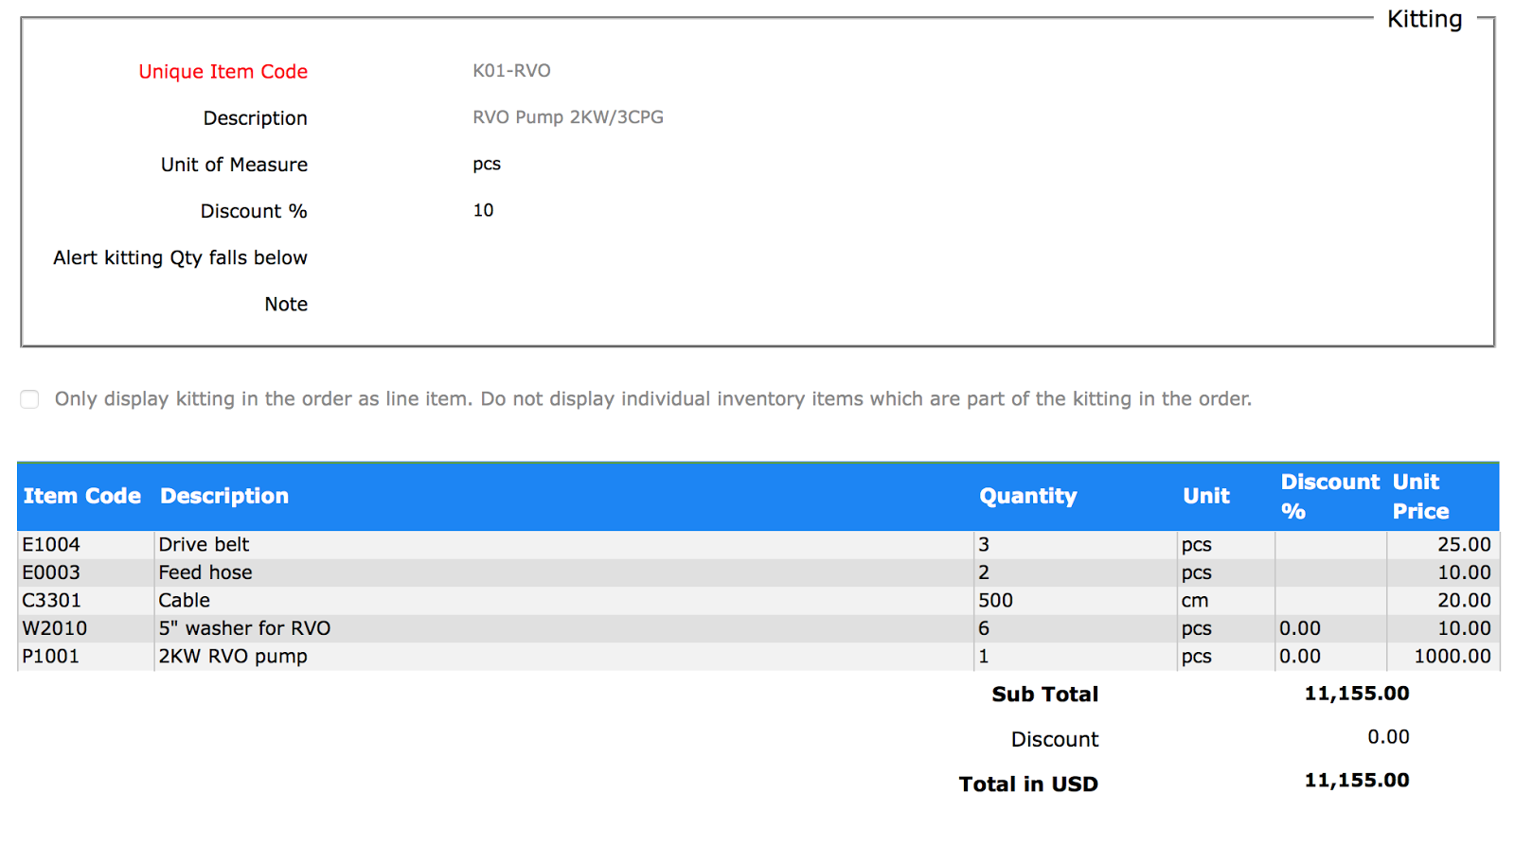Enable the only display kitting checkbox
Viewport: 1515px width, 845px height.
[28, 399]
